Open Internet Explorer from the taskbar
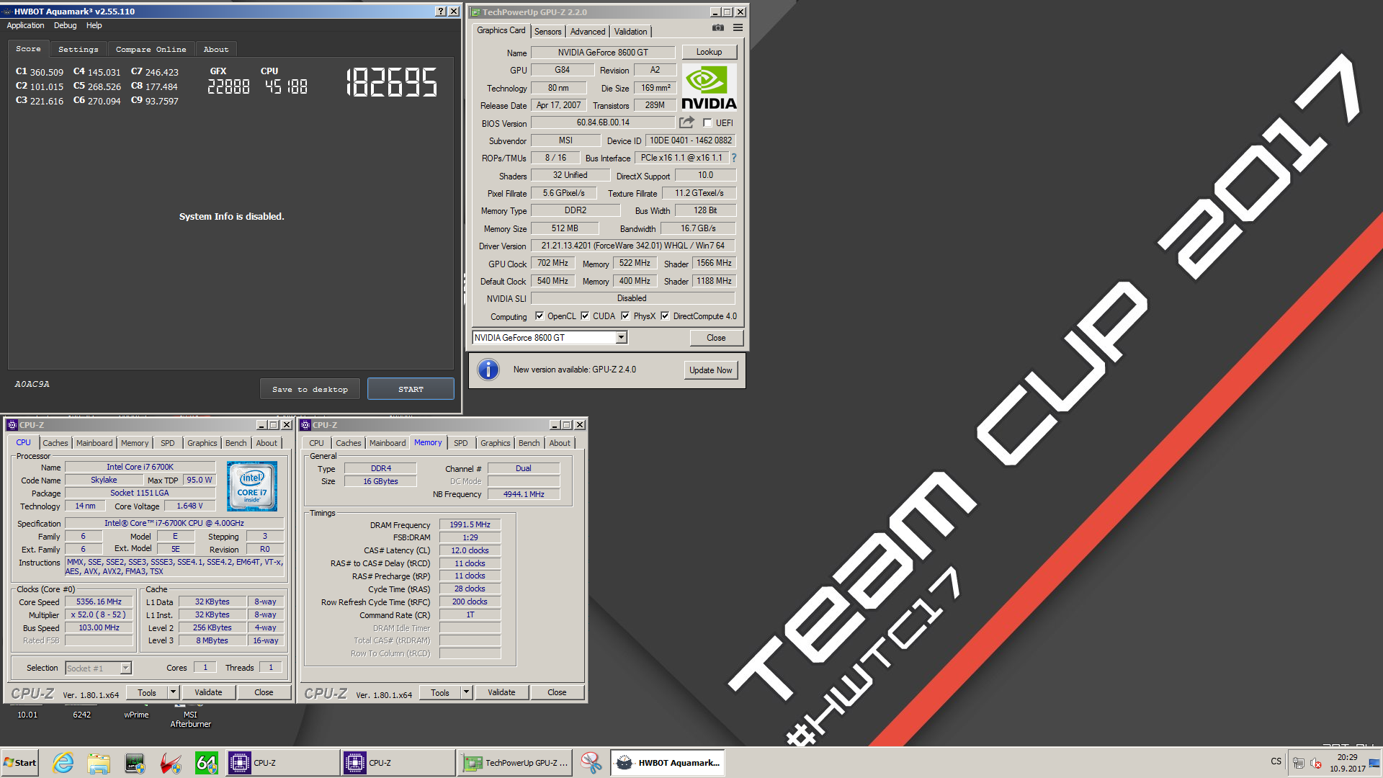This screenshot has height=778, width=1383. (63, 763)
